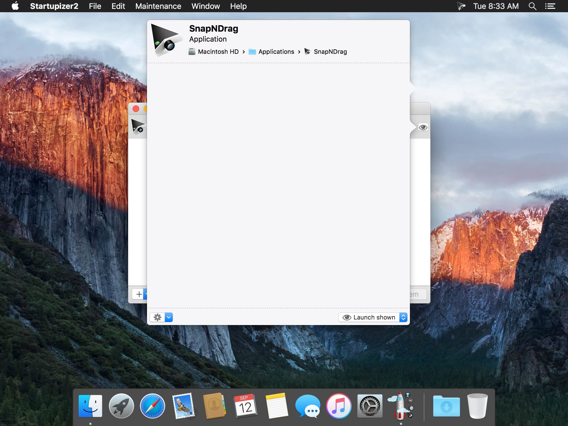568x426 pixels.
Task: Open Finder from the Dock
Action: (x=90, y=406)
